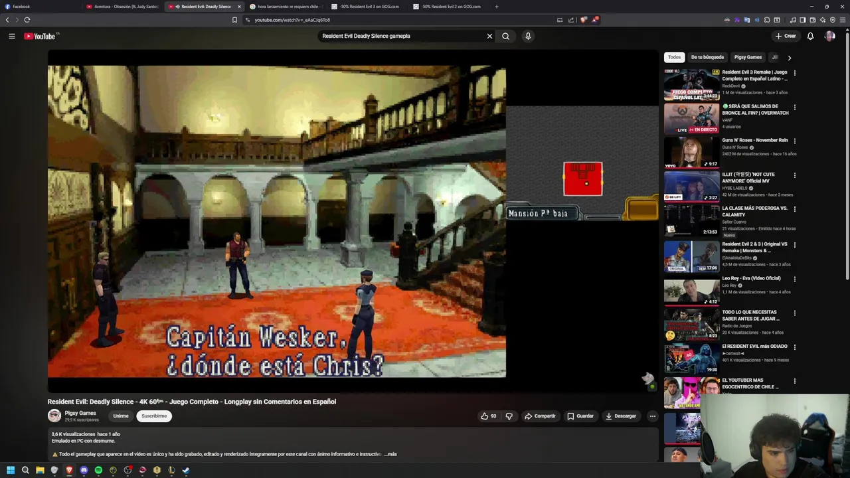This screenshot has width=850, height=478.
Task: Start voice search with microphone icon
Action: (528, 36)
